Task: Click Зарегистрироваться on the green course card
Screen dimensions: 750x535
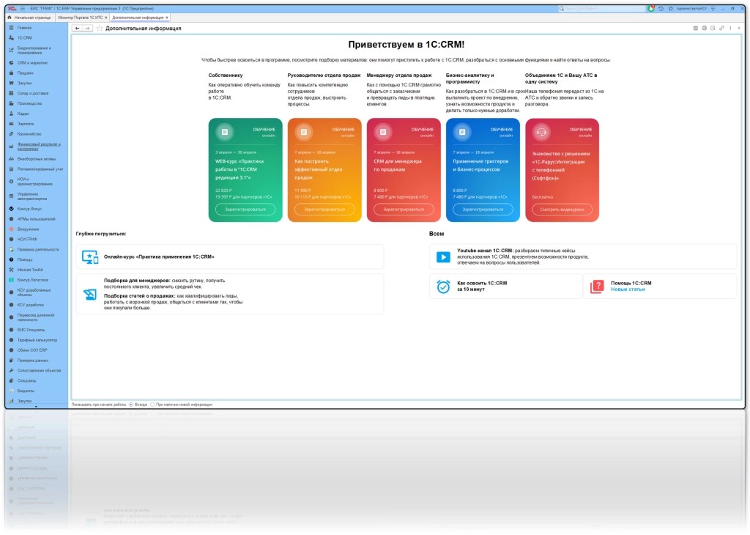Action: click(x=245, y=210)
